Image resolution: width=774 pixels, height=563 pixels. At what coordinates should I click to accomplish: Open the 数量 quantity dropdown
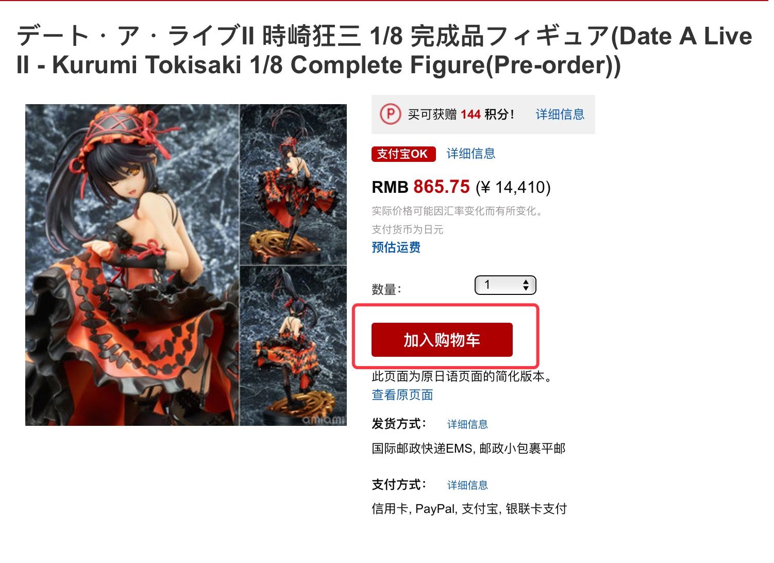(506, 285)
